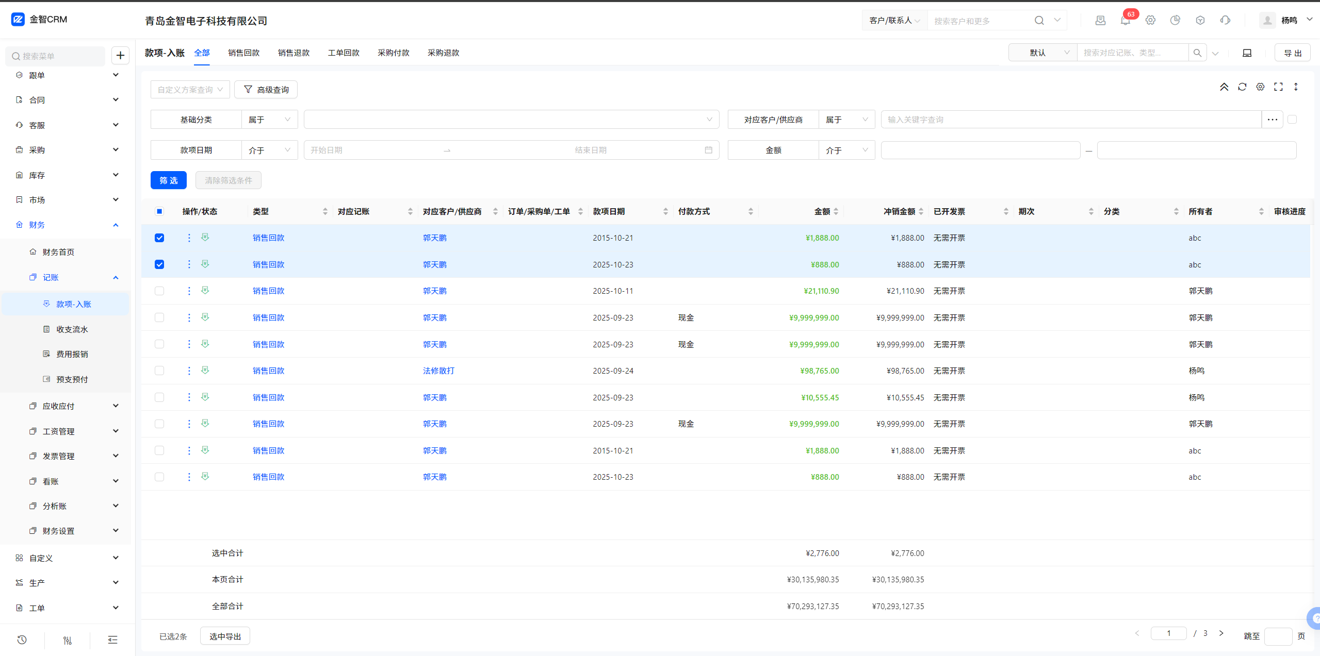Click the blue 筛选 button
Screen dimensions: 1320x656
click(169, 180)
